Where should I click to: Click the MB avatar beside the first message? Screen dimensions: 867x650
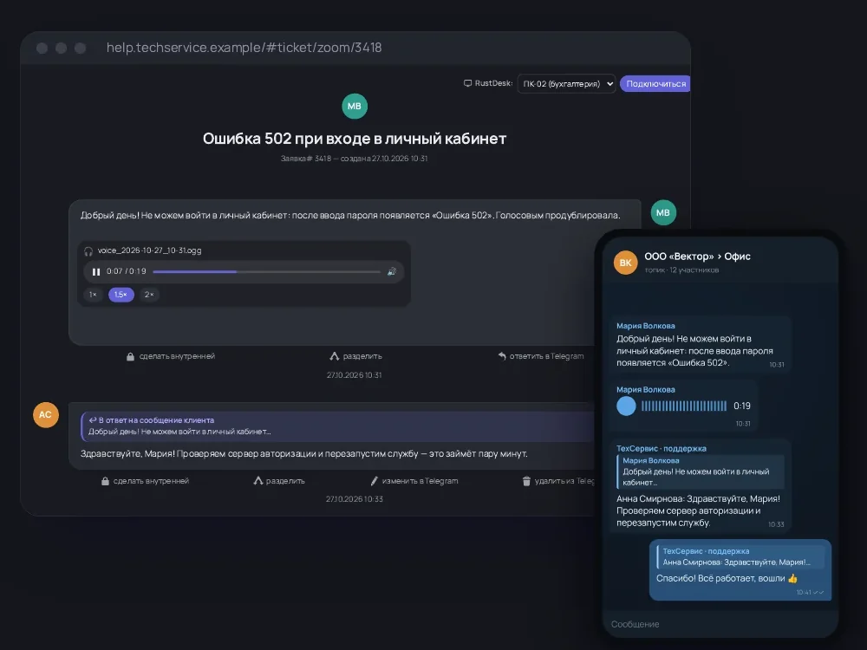[x=663, y=212]
